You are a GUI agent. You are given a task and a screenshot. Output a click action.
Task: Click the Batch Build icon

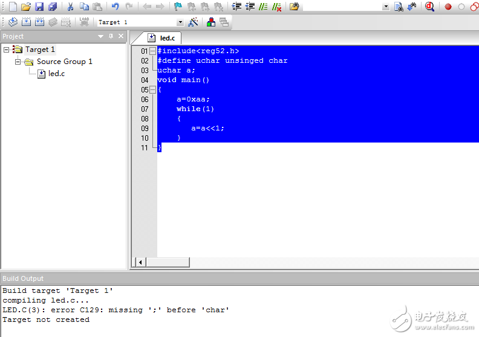coord(53,22)
